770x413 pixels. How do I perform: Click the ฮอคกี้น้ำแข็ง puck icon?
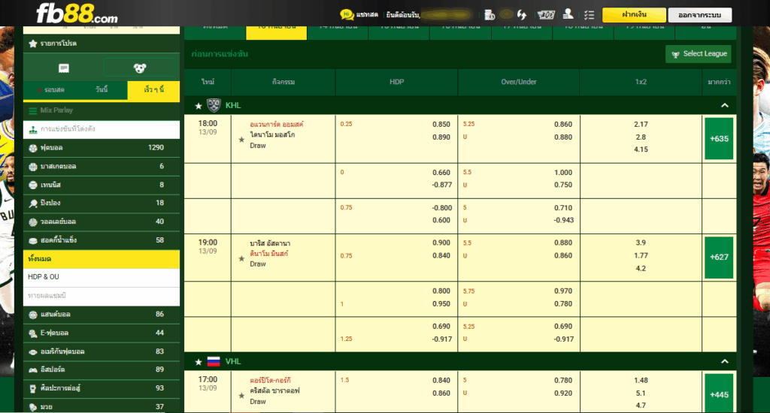33,241
